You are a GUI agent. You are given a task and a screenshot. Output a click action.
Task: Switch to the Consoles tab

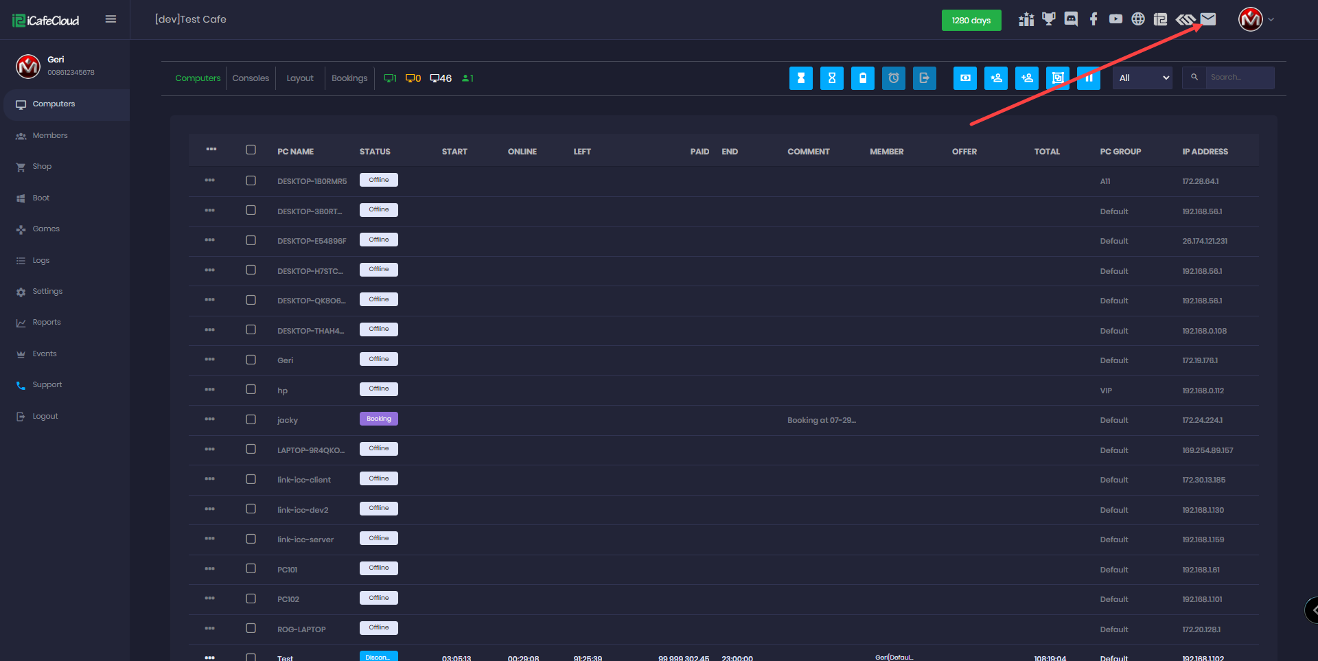251,78
